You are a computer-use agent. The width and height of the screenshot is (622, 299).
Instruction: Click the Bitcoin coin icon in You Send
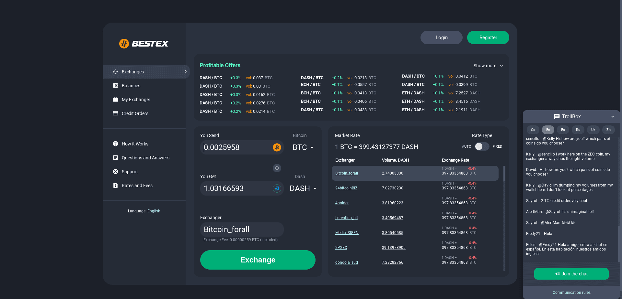[x=277, y=147]
